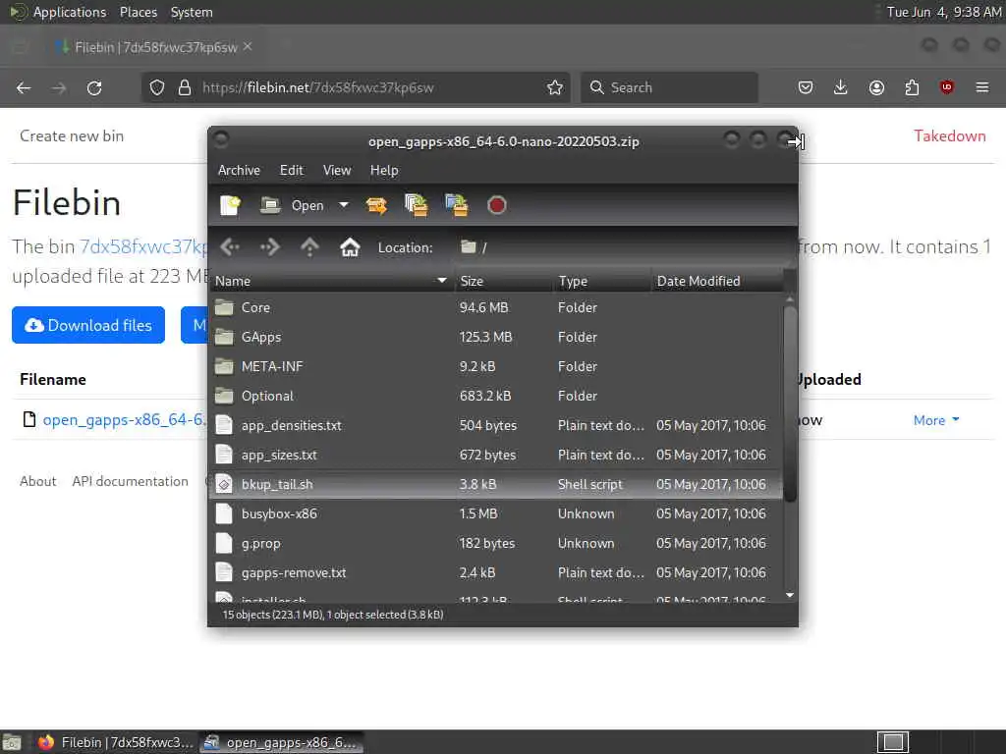Click the Firefox tracking protection shield icon
1006x754 pixels.
(157, 87)
